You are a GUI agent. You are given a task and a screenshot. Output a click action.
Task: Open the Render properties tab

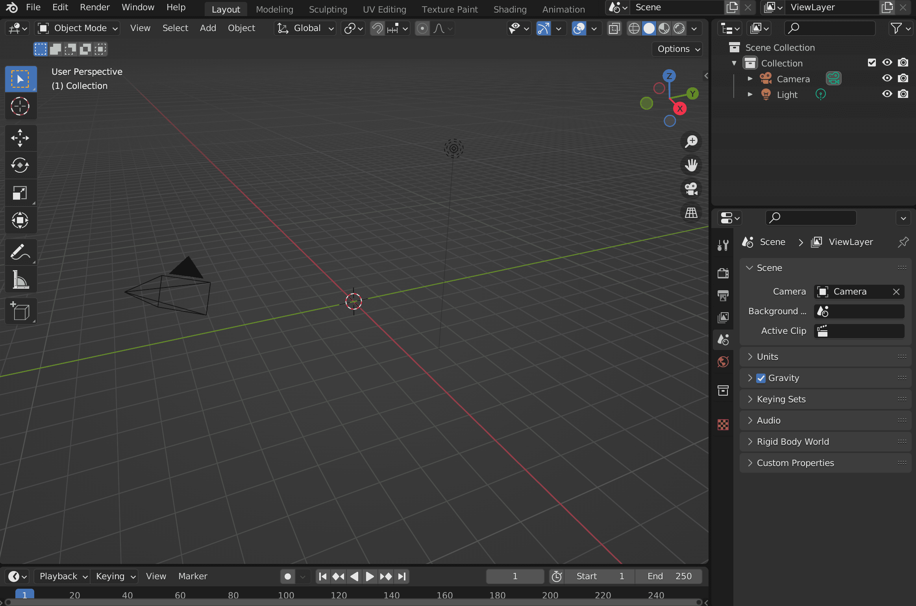723,273
